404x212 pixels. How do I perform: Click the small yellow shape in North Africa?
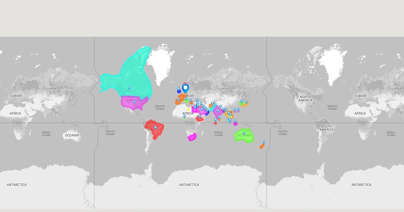[189, 109]
